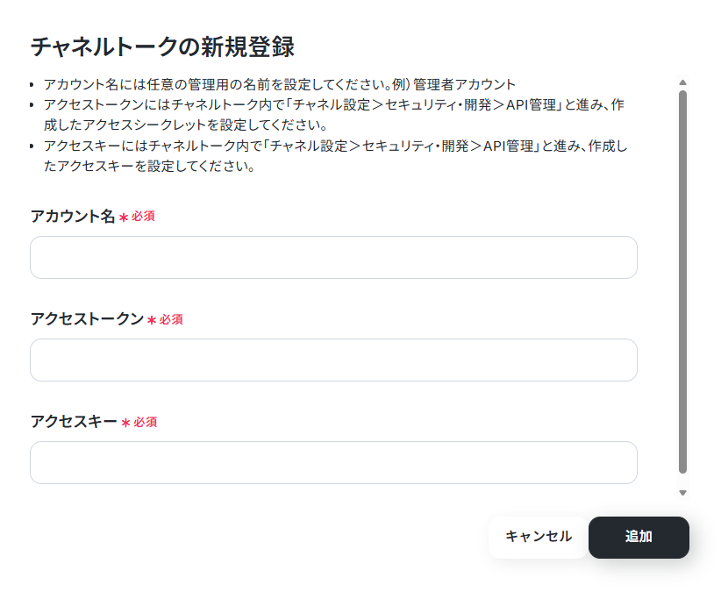This screenshot has height=592, width=721.
Task: Click the bullet text mentioning アクセスシークレット
Action: coord(334,115)
